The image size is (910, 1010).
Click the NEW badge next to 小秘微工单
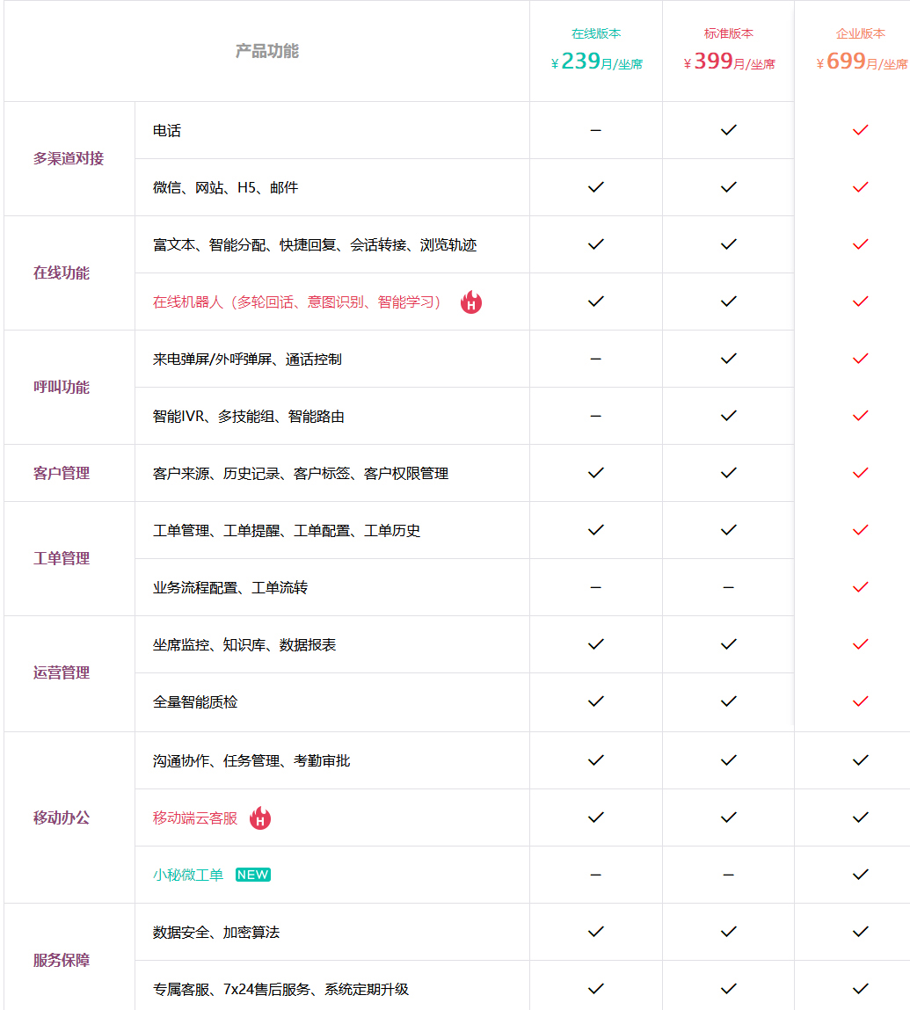point(252,874)
